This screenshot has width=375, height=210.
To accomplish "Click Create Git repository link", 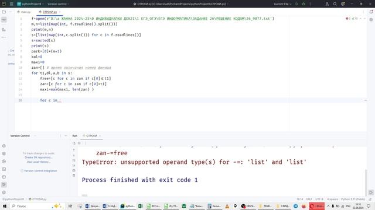I will point(38,157).
